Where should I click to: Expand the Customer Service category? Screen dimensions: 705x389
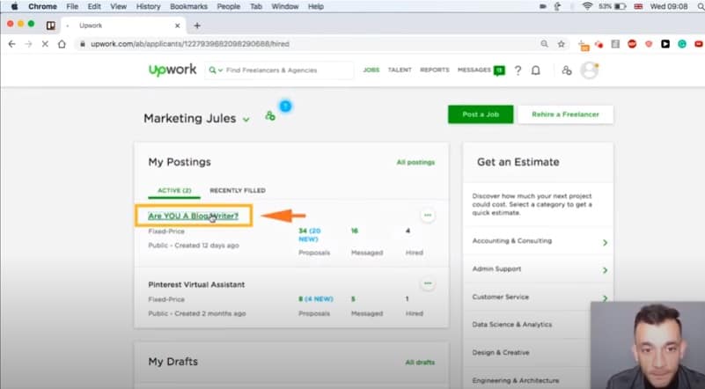coord(605,297)
